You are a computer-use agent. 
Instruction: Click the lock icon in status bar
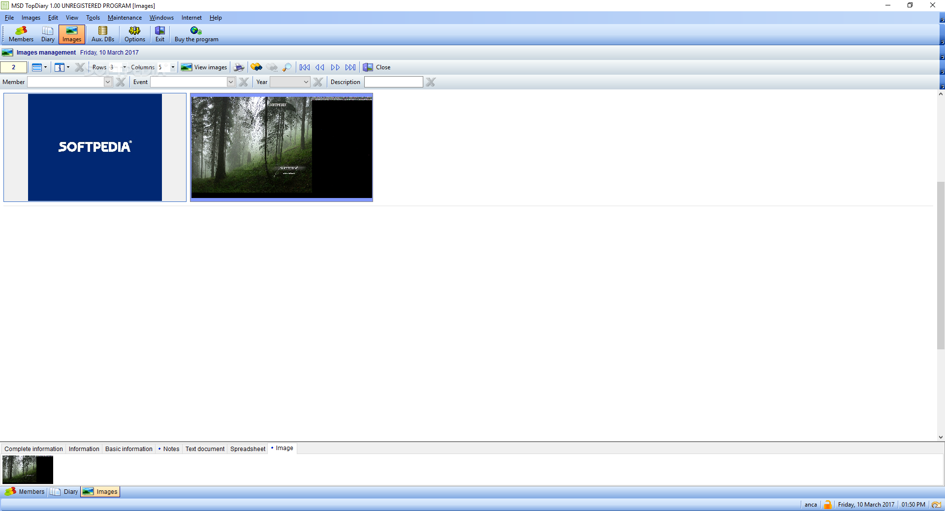click(827, 505)
